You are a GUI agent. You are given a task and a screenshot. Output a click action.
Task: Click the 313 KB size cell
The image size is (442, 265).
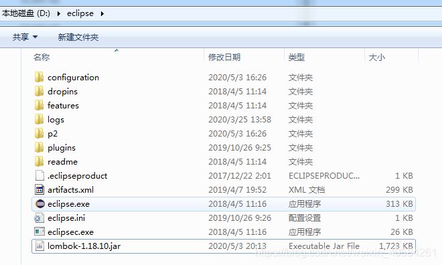click(399, 204)
